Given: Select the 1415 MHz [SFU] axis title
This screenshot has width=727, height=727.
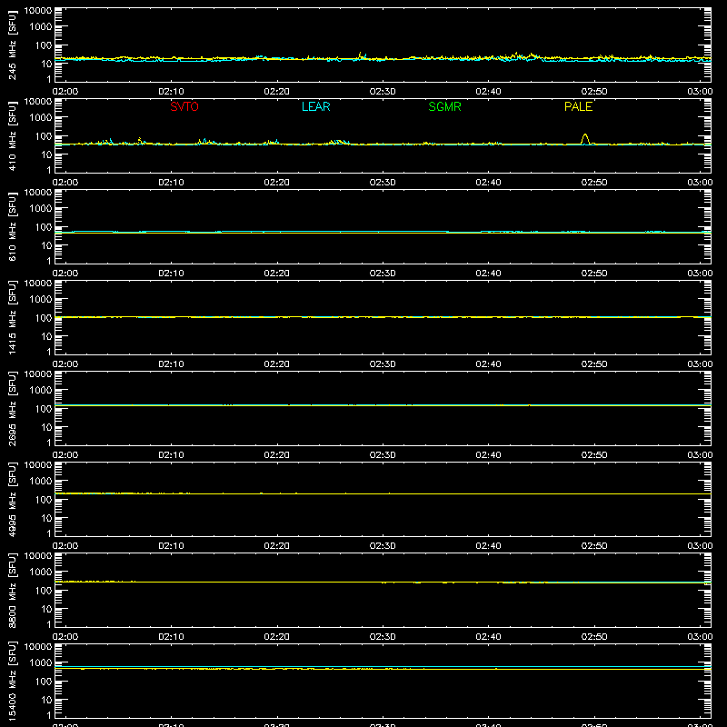Looking at the screenshot, I should pyautogui.click(x=12, y=317).
